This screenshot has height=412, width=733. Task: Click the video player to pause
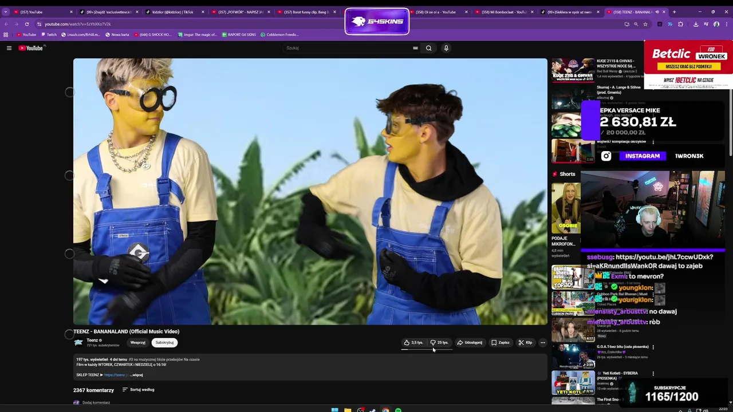pos(310,191)
